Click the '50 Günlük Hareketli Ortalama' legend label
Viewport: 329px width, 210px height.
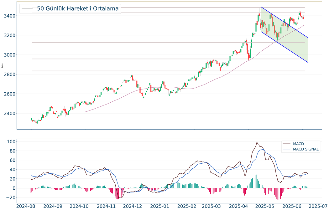(x=78, y=8)
